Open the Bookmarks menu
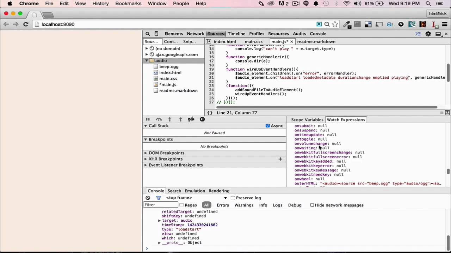The width and height of the screenshot is (451, 253). pyautogui.click(x=128, y=4)
